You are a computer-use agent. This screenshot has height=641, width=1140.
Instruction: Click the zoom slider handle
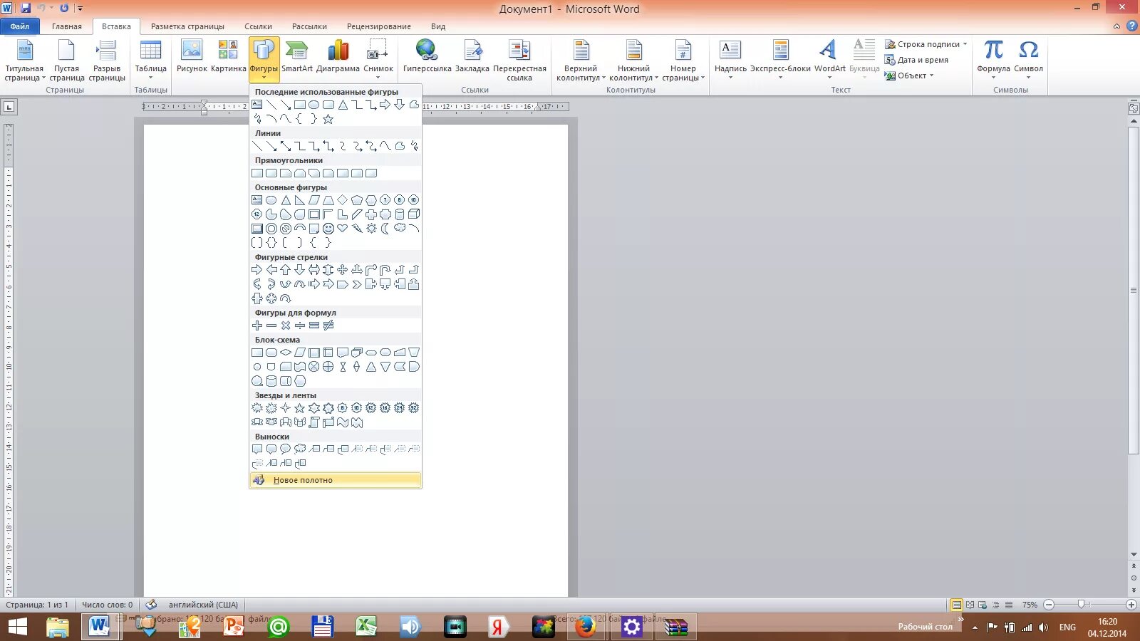pyautogui.click(x=1081, y=605)
